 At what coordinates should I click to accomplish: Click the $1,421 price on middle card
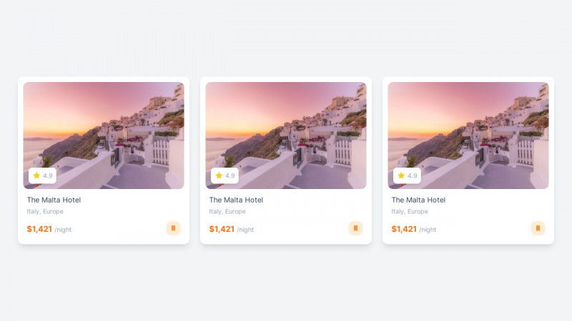[x=222, y=229]
